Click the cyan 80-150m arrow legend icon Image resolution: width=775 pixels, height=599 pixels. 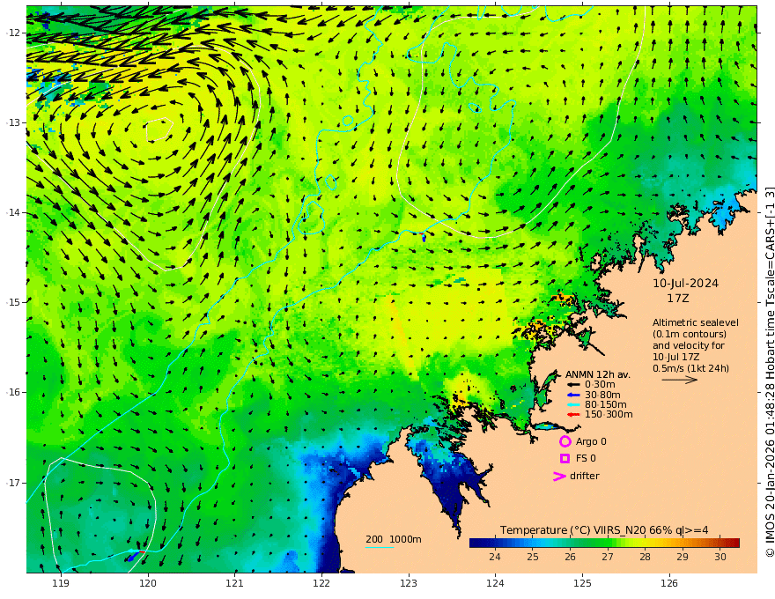573,405
